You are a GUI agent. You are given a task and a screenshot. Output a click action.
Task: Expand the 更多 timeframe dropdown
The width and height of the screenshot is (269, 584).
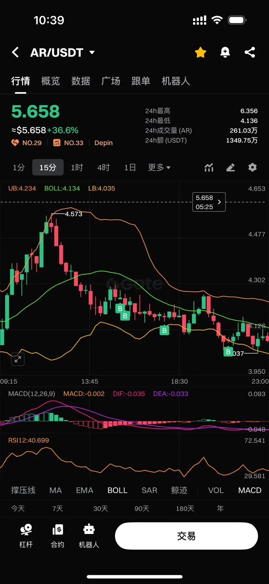159,167
